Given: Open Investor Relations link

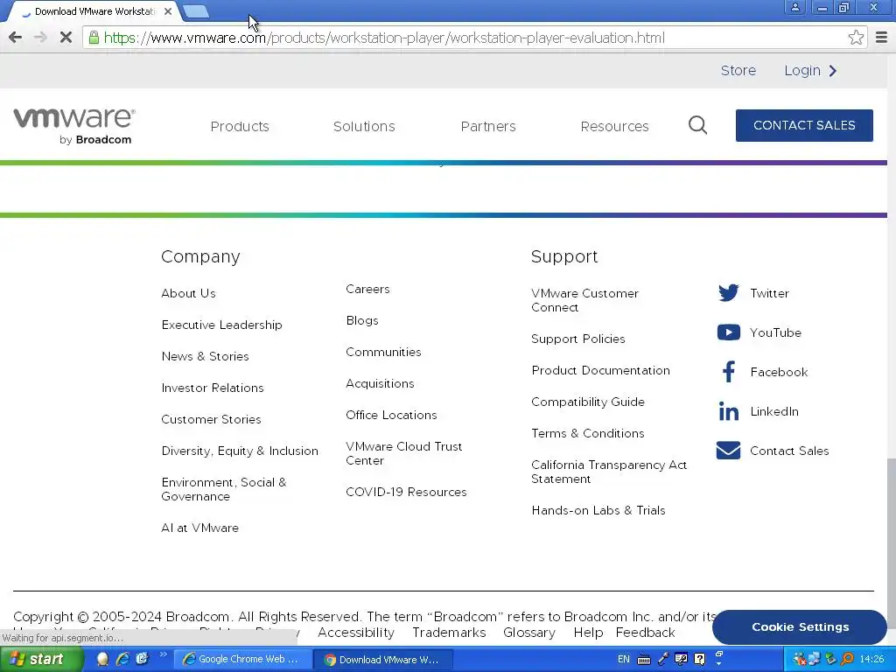Looking at the screenshot, I should tap(213, 388).
